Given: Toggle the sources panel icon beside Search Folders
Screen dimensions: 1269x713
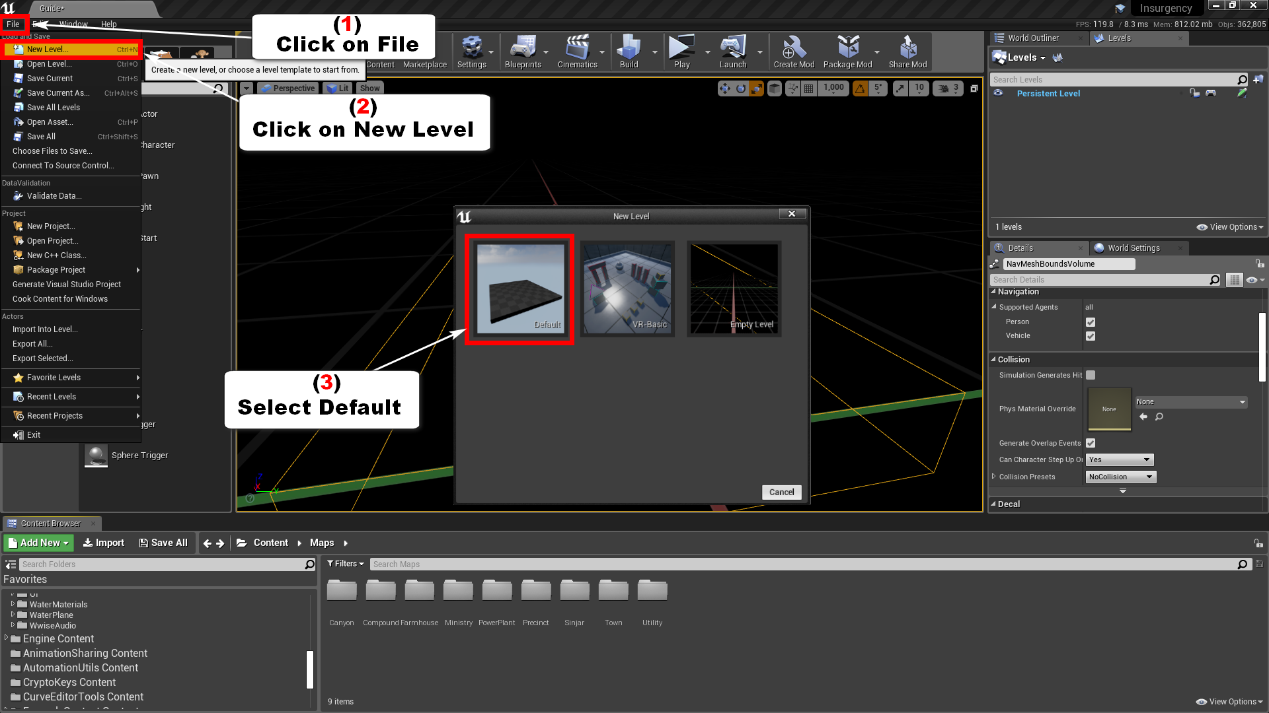Looking at the screenshot, I should point(11,564).
